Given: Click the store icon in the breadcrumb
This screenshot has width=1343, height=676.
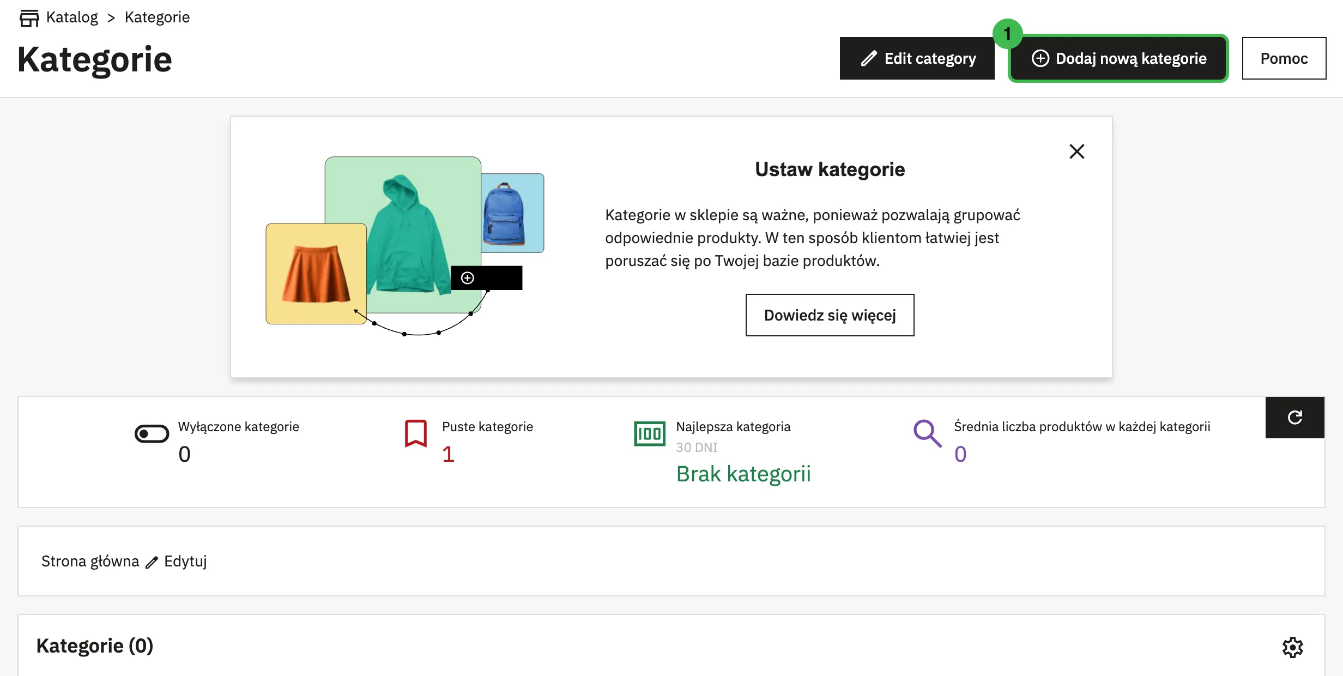Looking at the screenshot, I should pyautogui.click(x=29, y=18).
